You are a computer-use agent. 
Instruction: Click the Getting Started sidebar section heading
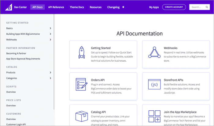click(x=17, y=23)
